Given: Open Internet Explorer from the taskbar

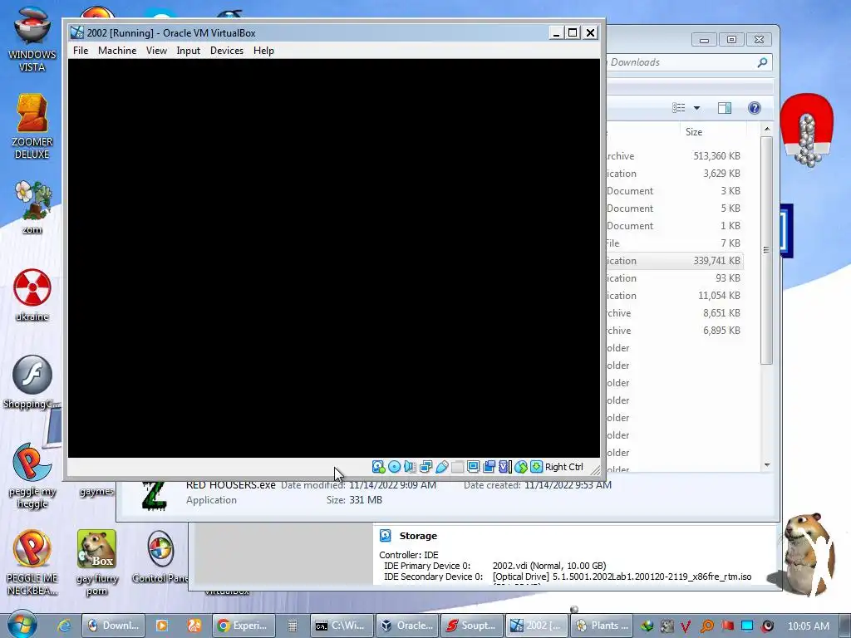Looking at the screenshot, I should (x=64, y=626).
